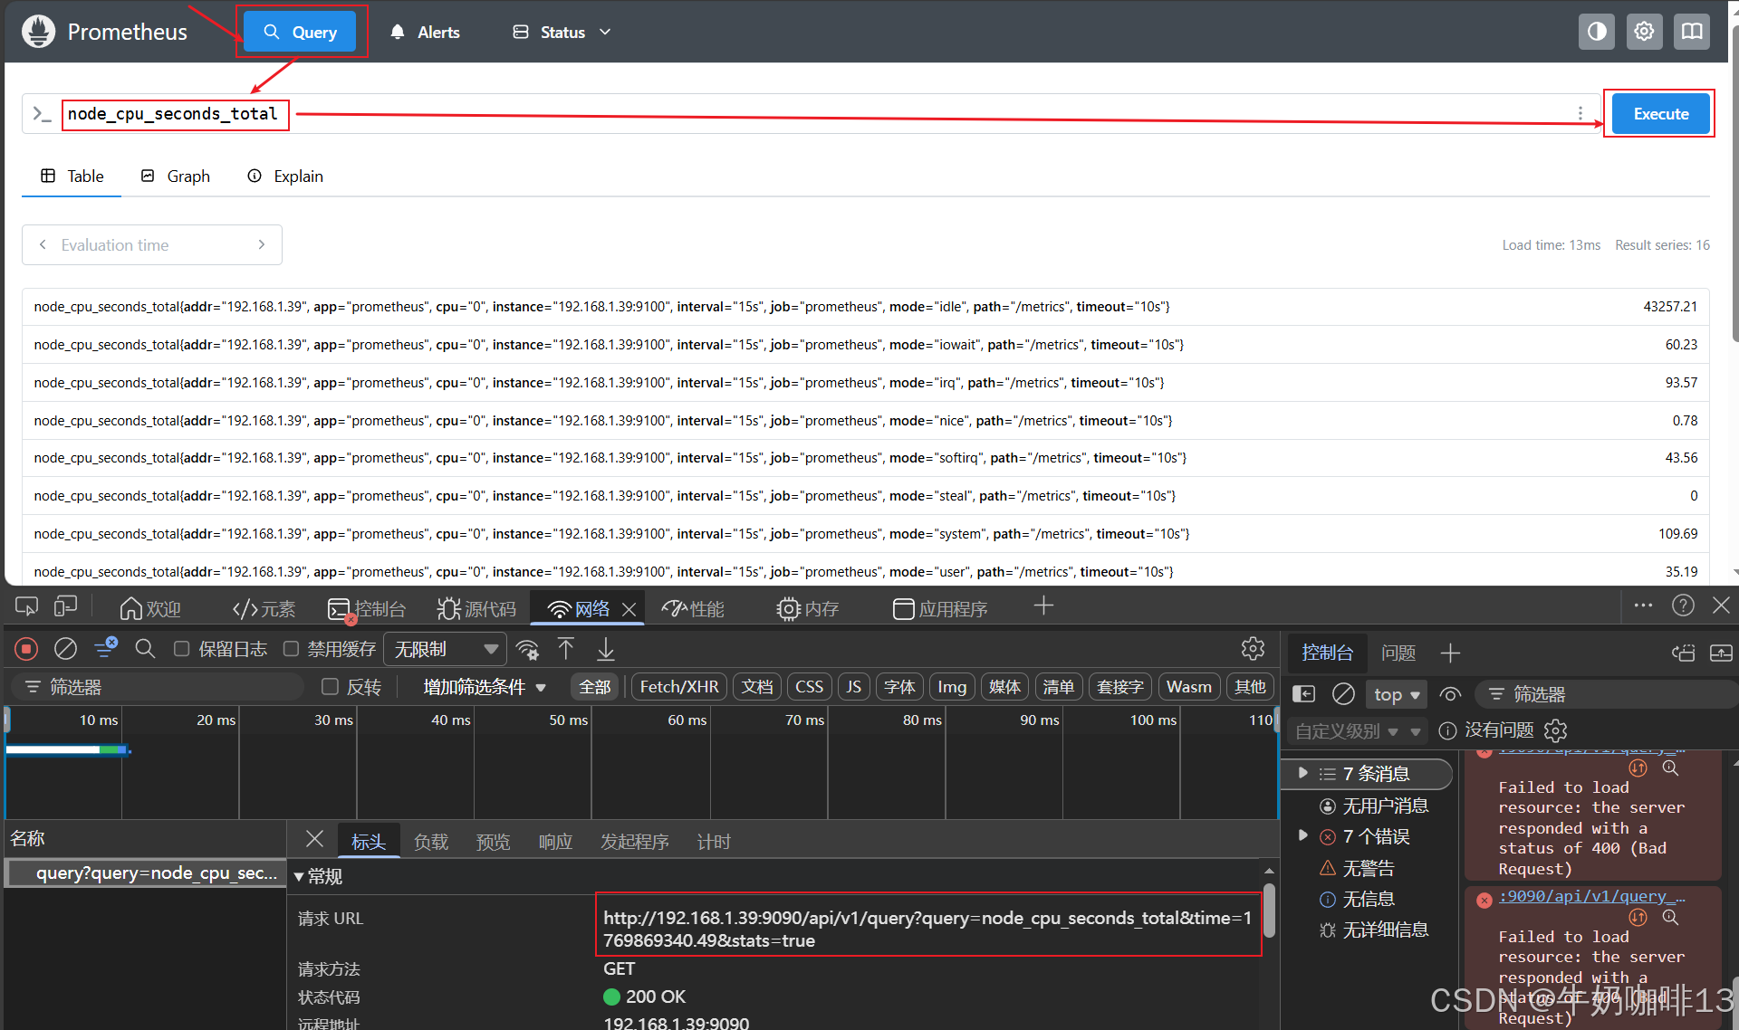The height and width of the screenshot is (1030, 1739).
Task: Click the import HAR upload arrow
Action: (566, 649)
